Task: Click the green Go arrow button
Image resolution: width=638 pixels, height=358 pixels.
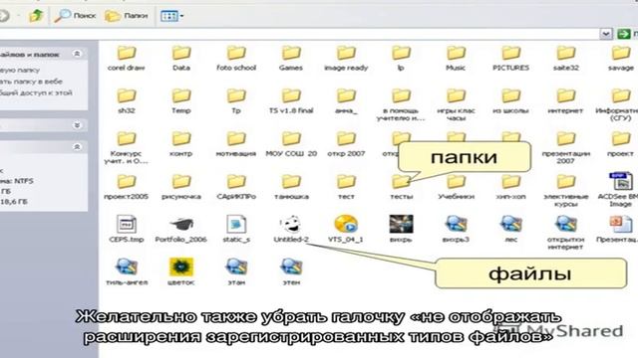Action: (x=623, y=34)
